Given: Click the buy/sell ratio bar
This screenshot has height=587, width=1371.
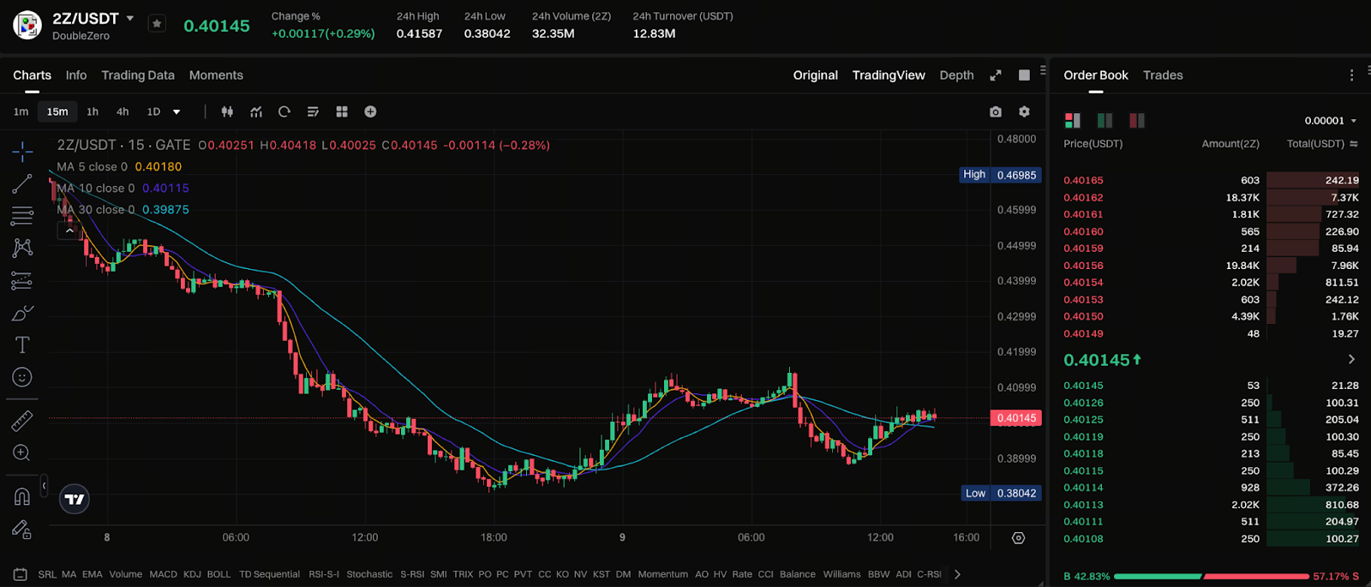Looking at the screenshot, I should [1211, 577].
